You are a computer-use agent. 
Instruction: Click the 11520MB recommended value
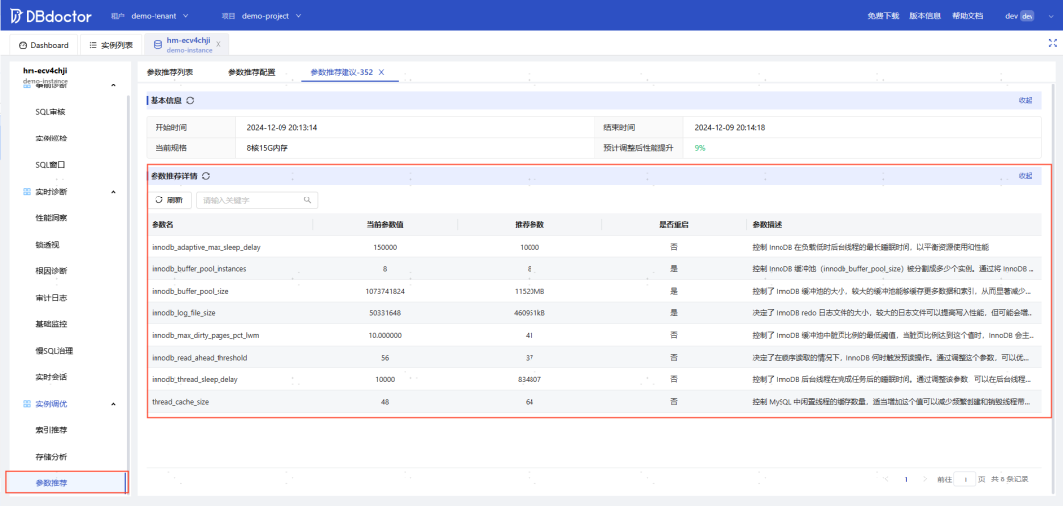[x=530, y=291]
